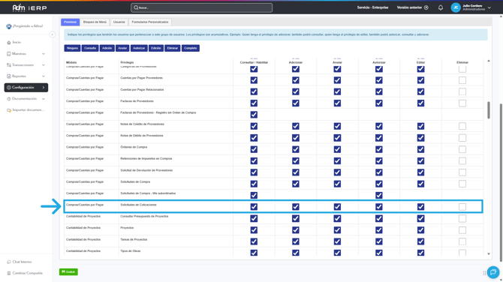Click the Documentación sidebar icon
Image resolution: width=503 pixels, height=282 pixels.
[9, 99]
